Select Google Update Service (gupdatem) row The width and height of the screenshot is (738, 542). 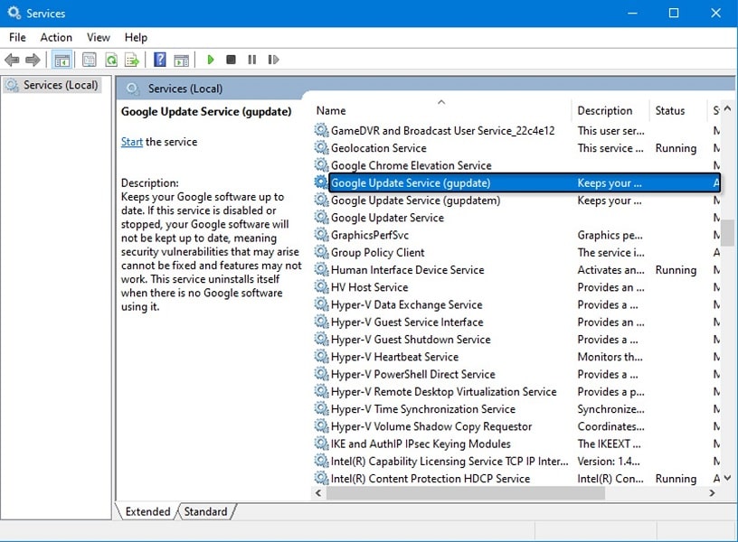pos(516,200)
